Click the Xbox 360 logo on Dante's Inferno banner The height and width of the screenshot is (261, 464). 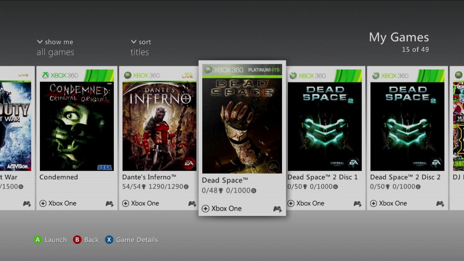point(142,75)
